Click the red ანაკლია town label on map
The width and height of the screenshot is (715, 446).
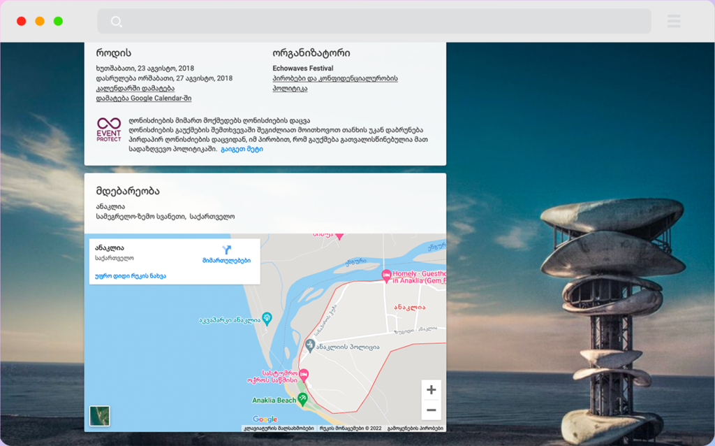pyautogui.click(x=409, y=307)
